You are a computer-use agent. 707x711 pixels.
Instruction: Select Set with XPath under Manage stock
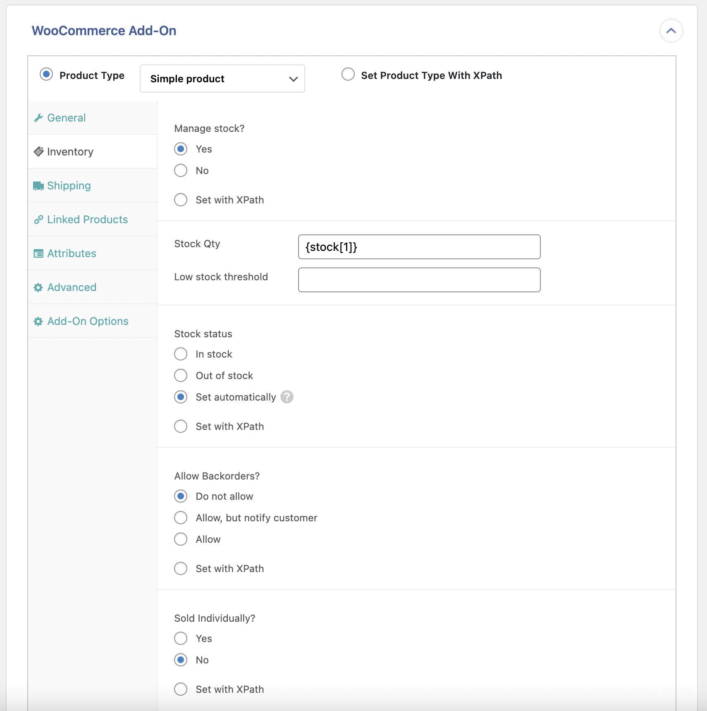pos(181,200)
